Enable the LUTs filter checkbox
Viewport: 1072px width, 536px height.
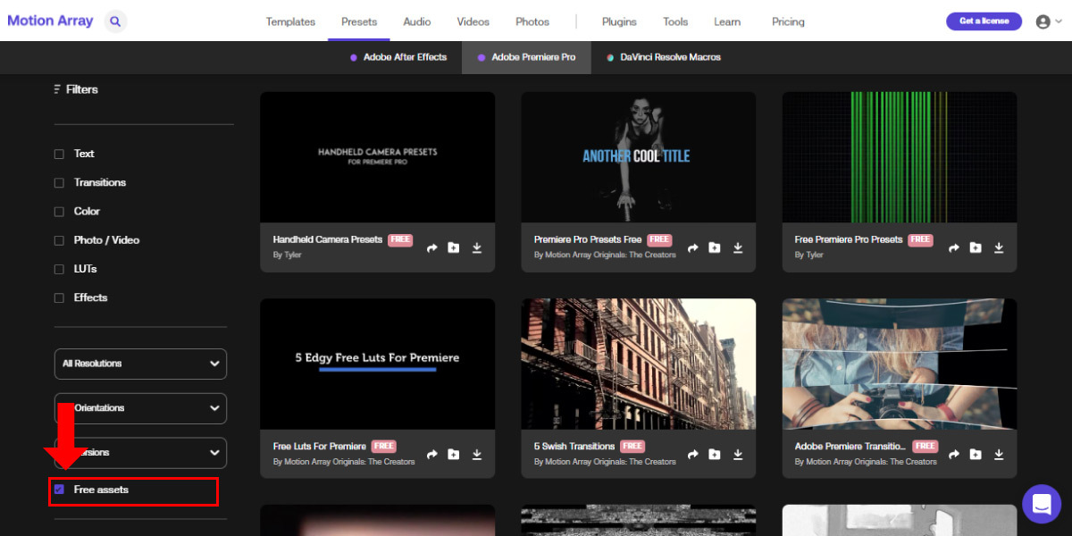tap(59, 269)
